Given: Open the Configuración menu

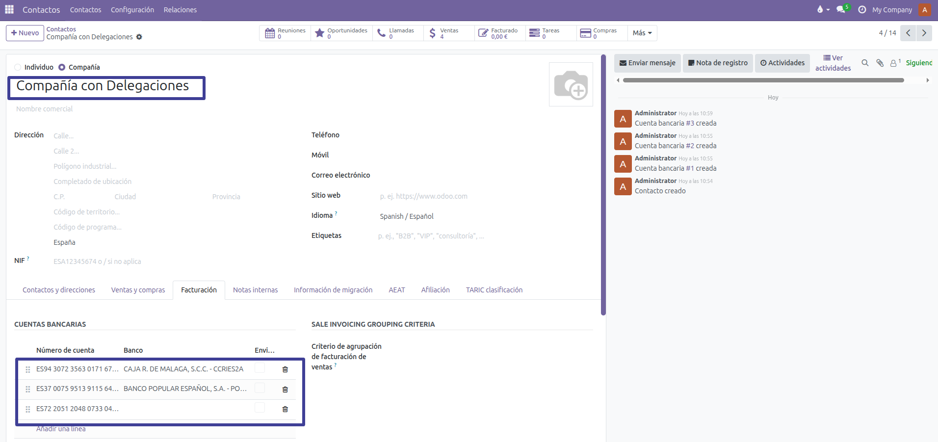Looking at the screenshot, I should coord(132,10).
